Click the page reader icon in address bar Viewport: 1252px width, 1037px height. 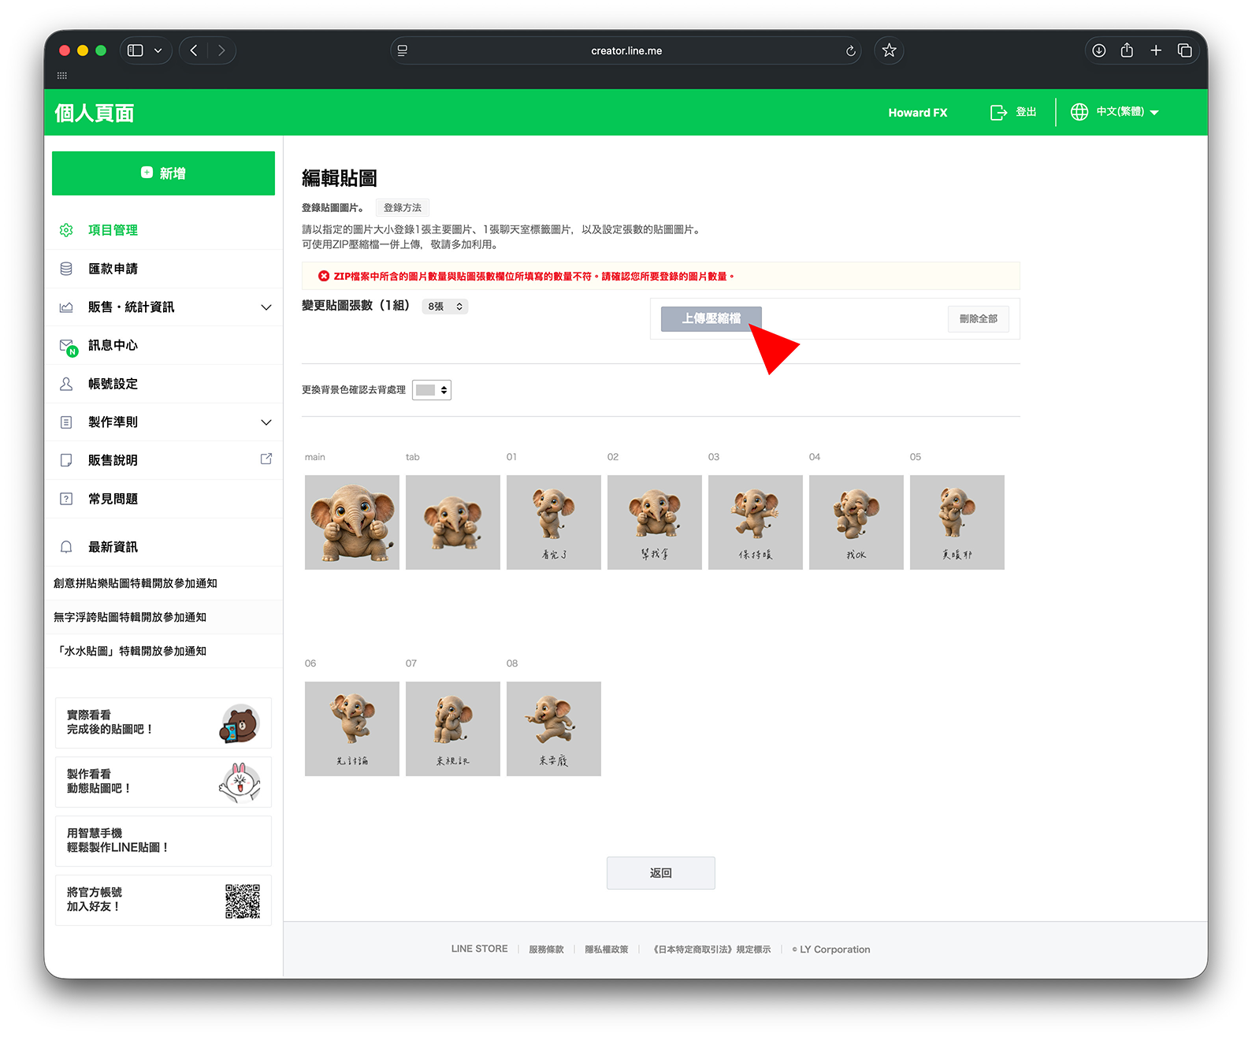click(x=403, y=50)
